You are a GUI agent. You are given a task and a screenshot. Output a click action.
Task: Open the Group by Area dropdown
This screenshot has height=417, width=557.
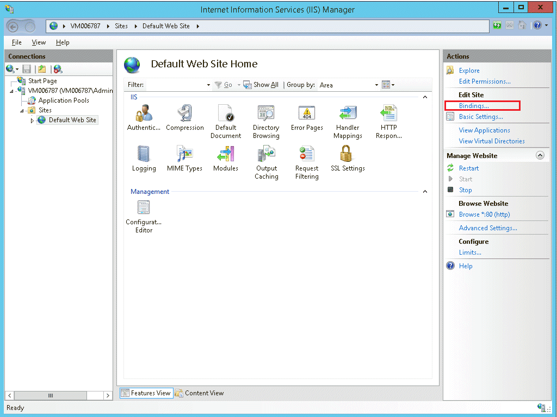[x=376, y=85]
